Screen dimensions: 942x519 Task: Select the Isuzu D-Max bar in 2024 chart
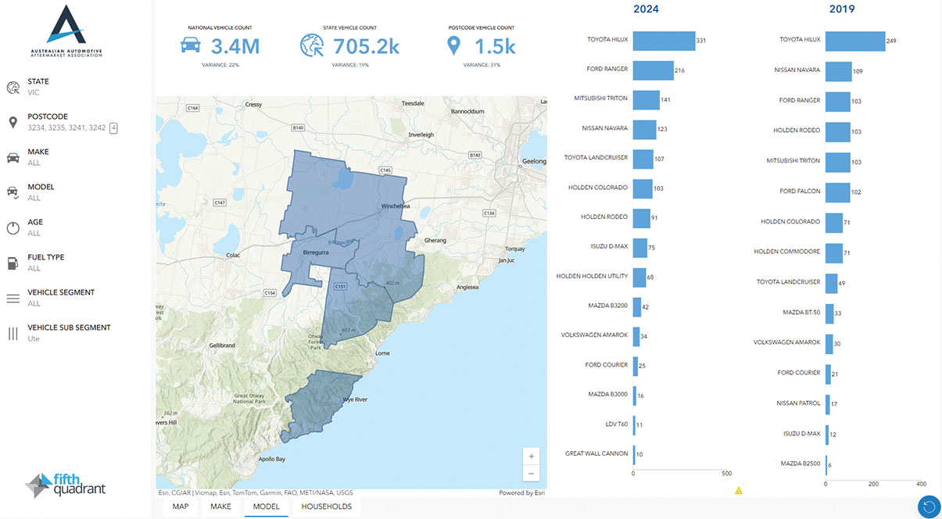coord(640,248)
